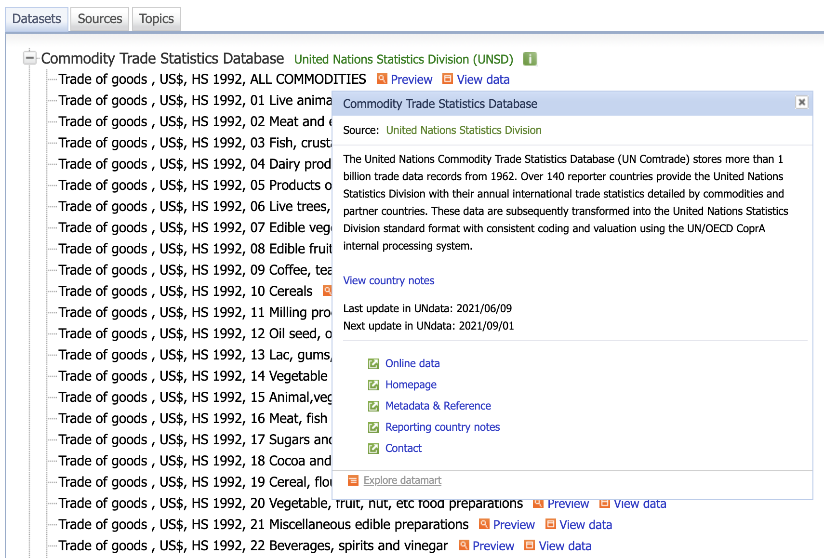Open Preview link for ALL COMMODITIES
Screen dimensions: 824x558
(412, 80)
